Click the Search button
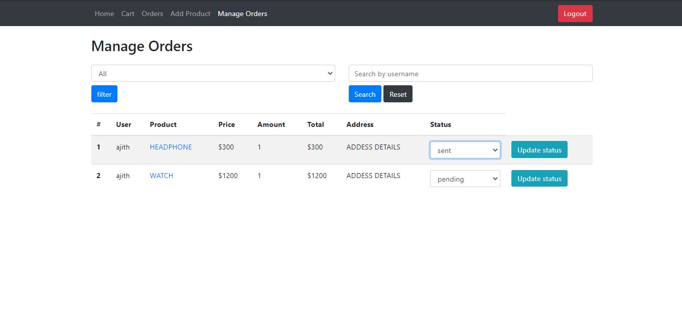 pyautogui.click(x=365, y=94)
